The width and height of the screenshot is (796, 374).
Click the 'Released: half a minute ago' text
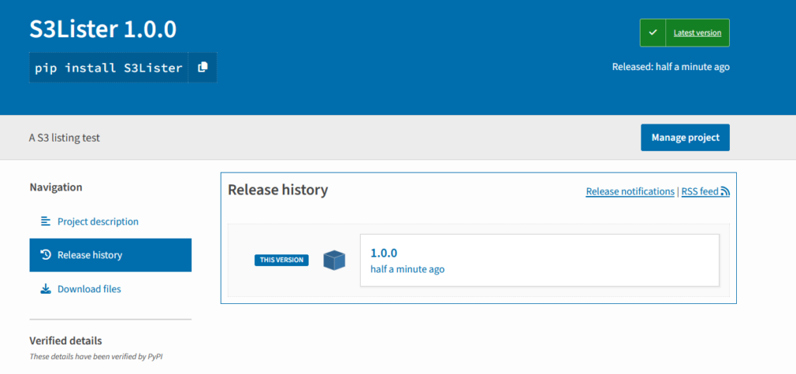pyautogui.click(x=671, y=66)
